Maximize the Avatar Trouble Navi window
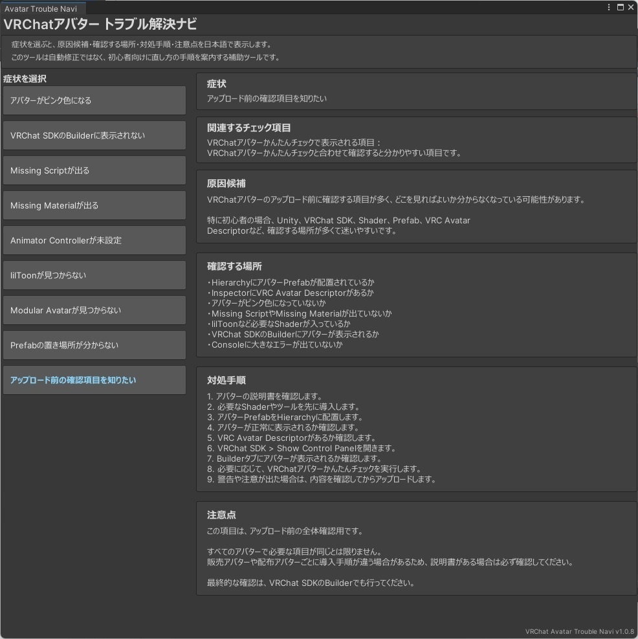The width and height of the screenshot is (638, 639). tap(621, 7)
